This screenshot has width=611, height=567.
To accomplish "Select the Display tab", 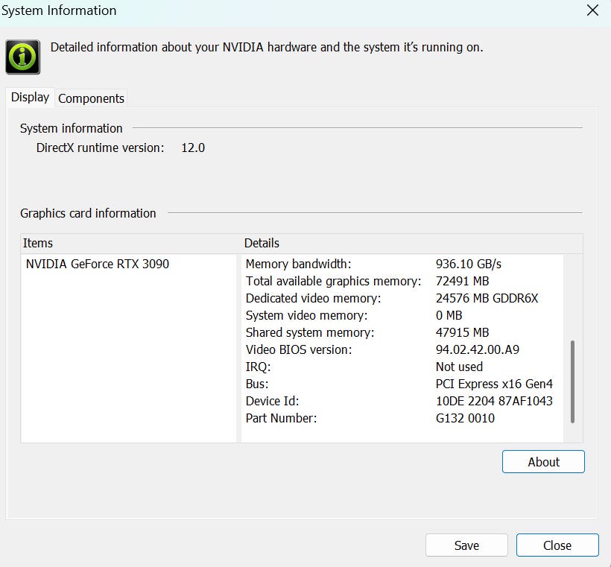I will coord(30,97).
